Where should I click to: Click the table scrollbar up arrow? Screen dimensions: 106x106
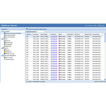(x=105, y=34)
